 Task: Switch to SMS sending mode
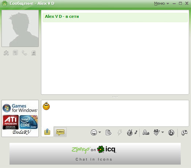point(60,132)
